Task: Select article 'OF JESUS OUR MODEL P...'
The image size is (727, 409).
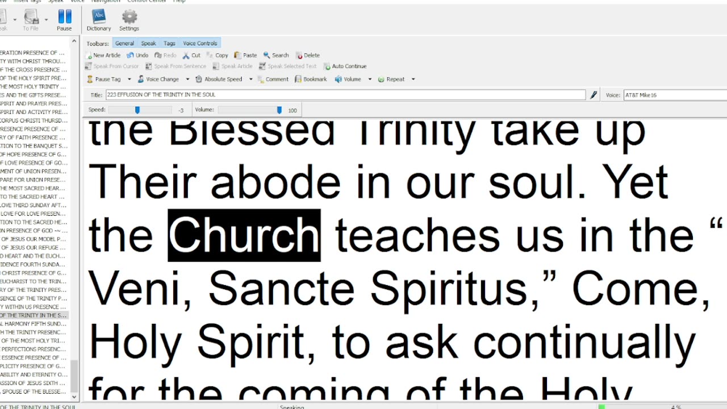Action: tap(34, 239)
